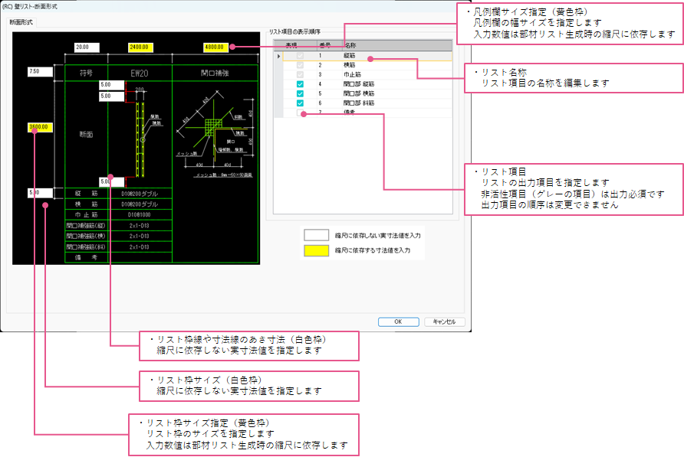Click the yellow legend swatch for scale-dependent values
The image size is (684, 457).
click(x=316, y=250)
